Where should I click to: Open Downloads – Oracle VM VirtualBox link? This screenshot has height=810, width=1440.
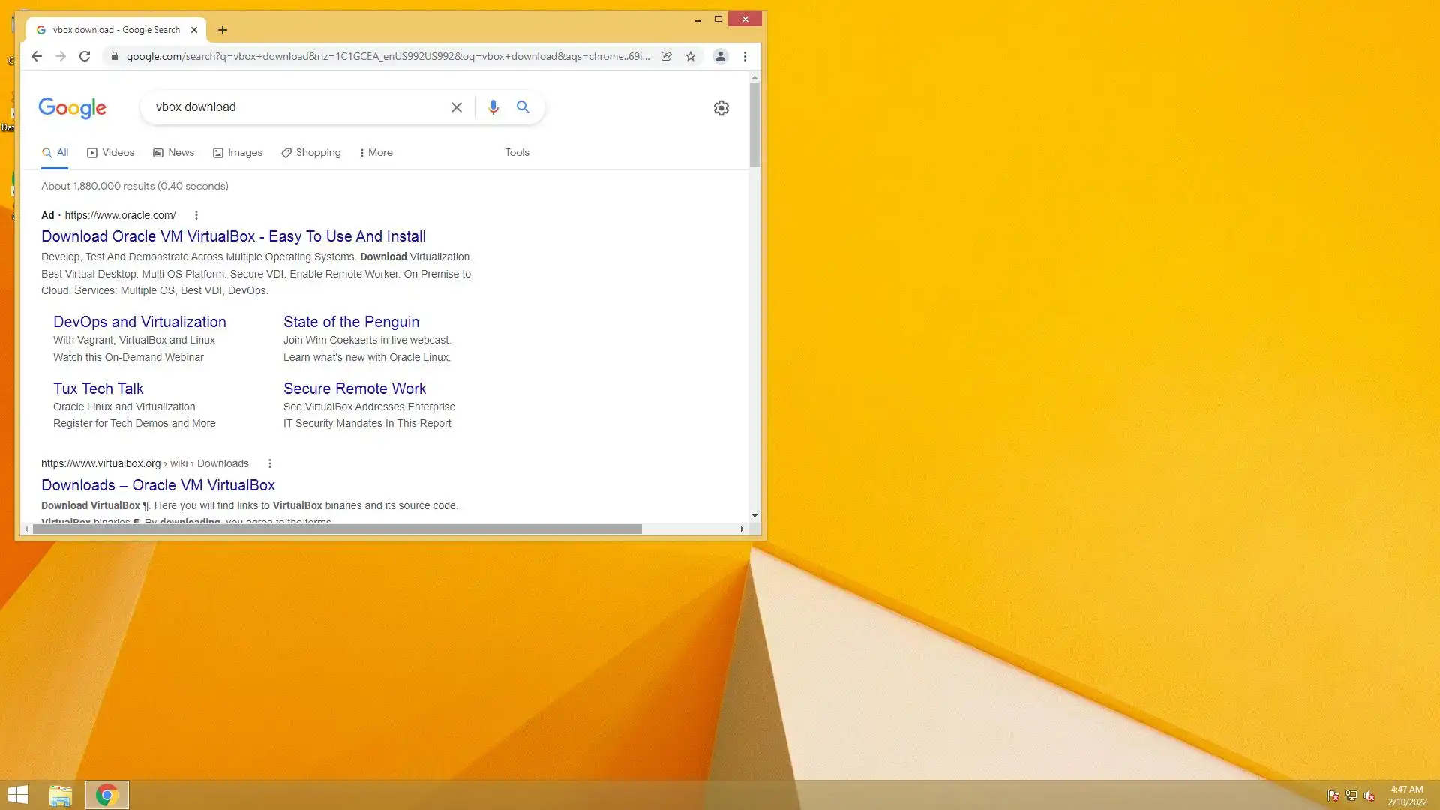click(x=157, y=485)
